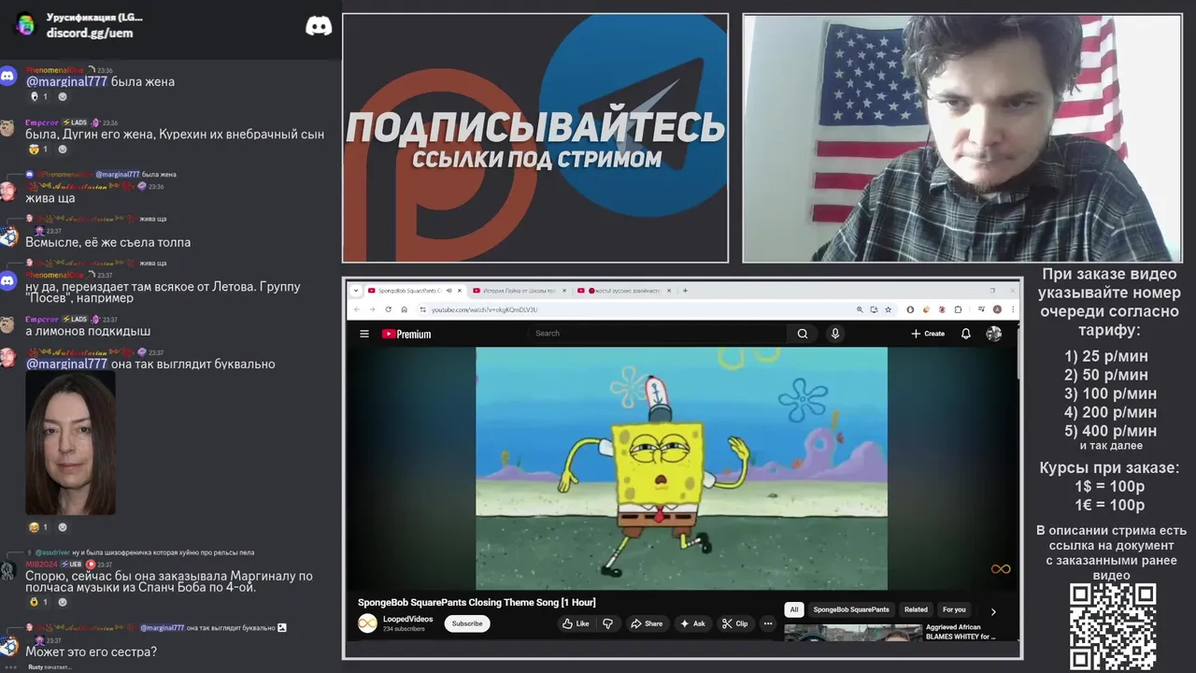
Task: Click the @marginal777 mention in была жена message
Action: pyautogui.click(x=66, y=81)
